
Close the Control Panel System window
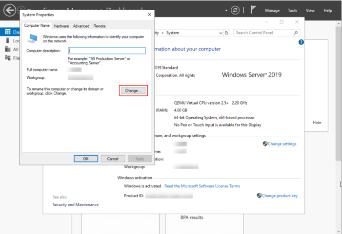(297, 22)
